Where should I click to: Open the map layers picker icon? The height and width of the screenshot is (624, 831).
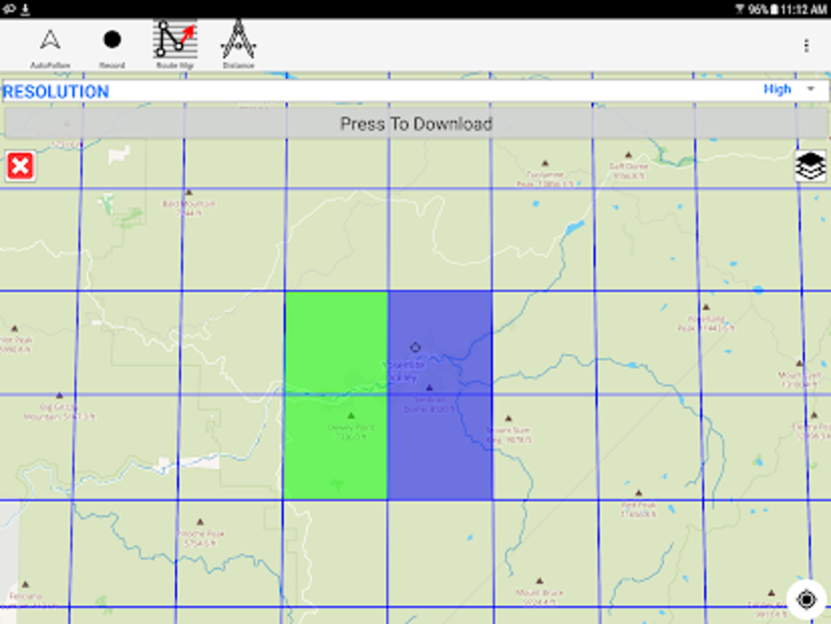[x=811, y=167]
